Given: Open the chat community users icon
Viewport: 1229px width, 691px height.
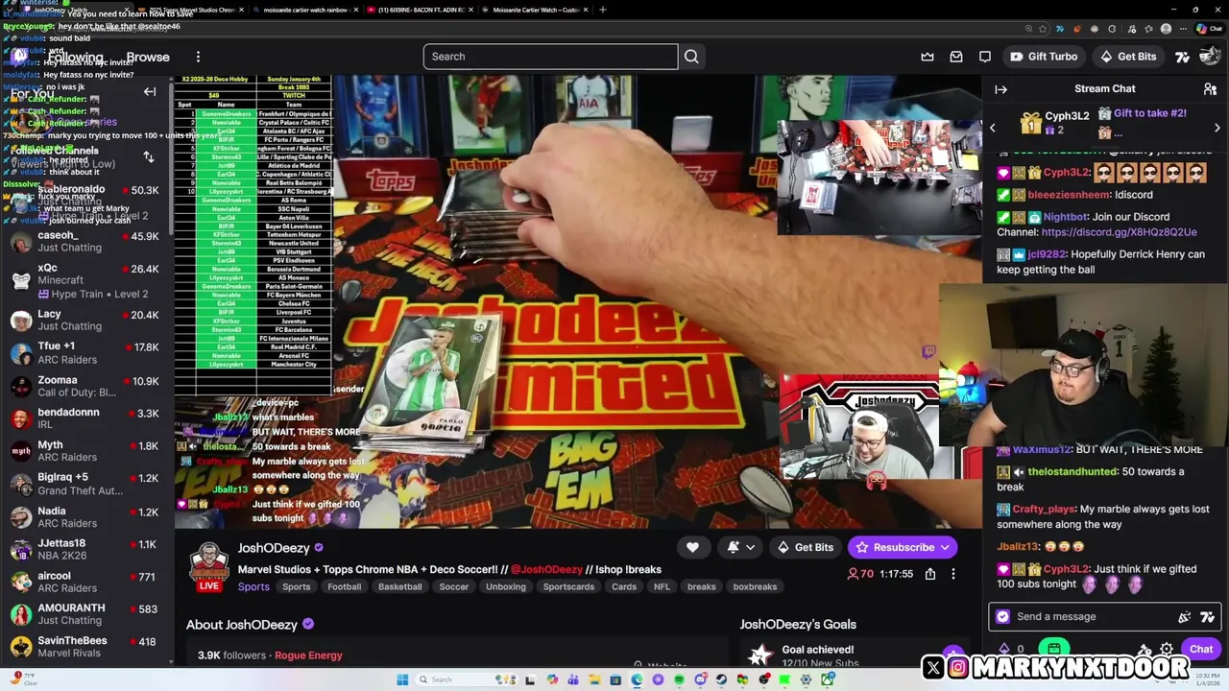Looking at the screenshot, I should (x=1210, y=89).
